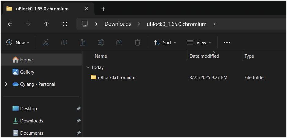Click the Copy icon in toolbar
This screenshot has width=287, height=138.
[64, 42]
